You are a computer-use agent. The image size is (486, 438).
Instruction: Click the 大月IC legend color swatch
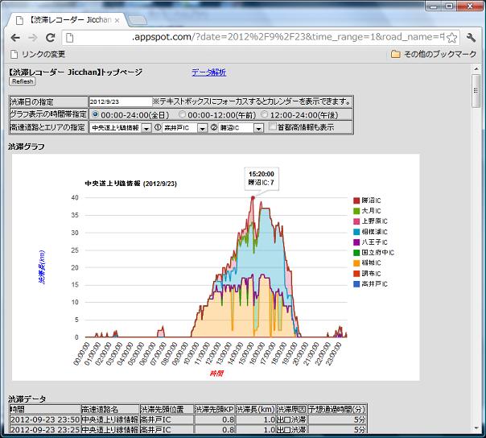[x=356, y=211]
